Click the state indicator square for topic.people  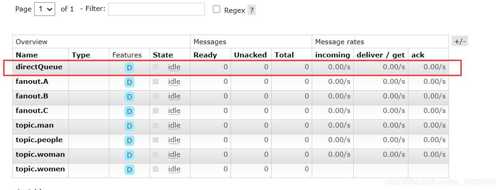(155, 139)
